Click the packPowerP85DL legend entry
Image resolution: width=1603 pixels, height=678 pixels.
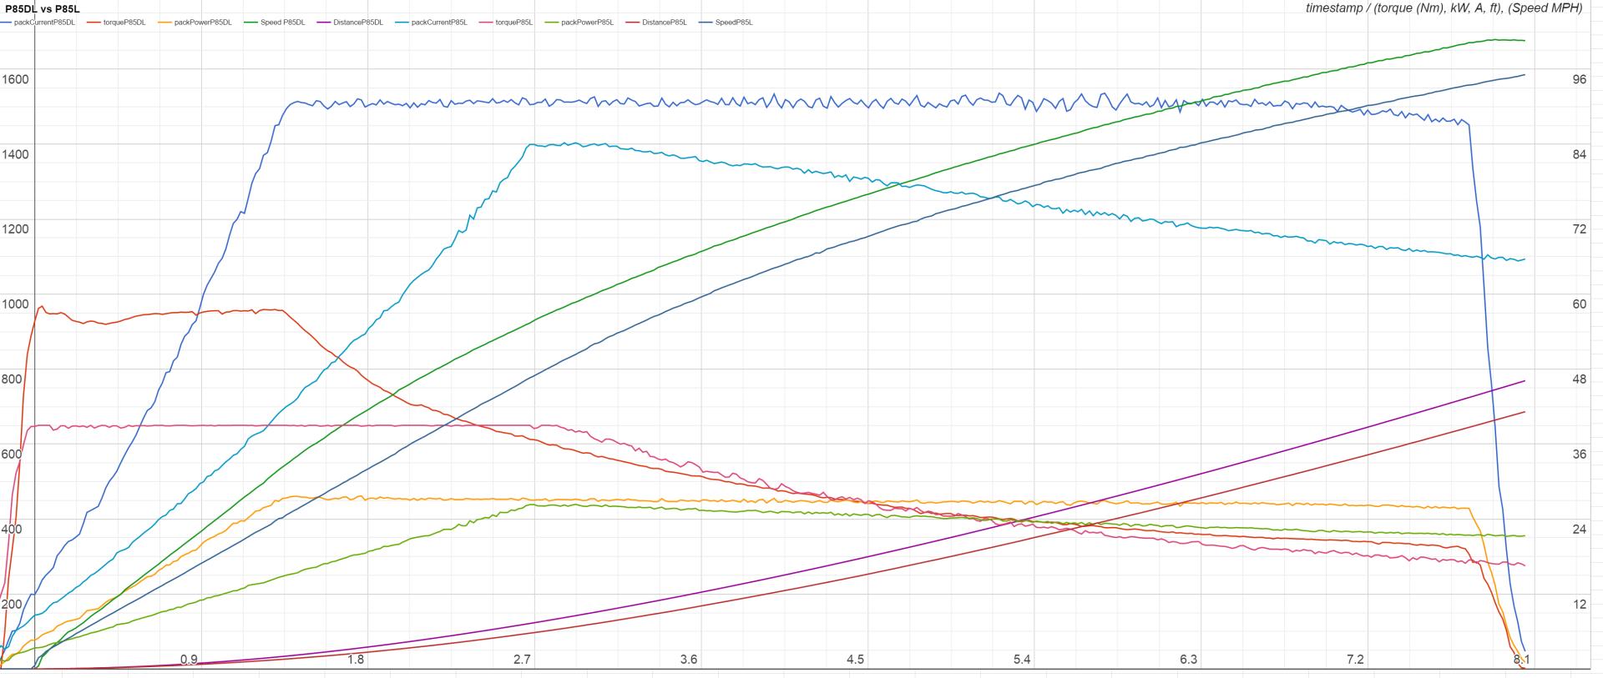[195, 23]
